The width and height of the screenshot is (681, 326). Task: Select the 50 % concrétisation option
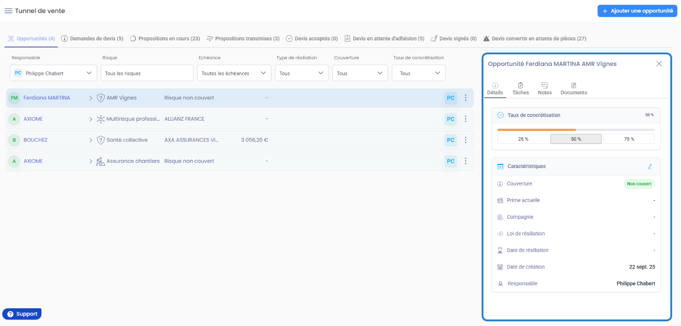[576, 139]
